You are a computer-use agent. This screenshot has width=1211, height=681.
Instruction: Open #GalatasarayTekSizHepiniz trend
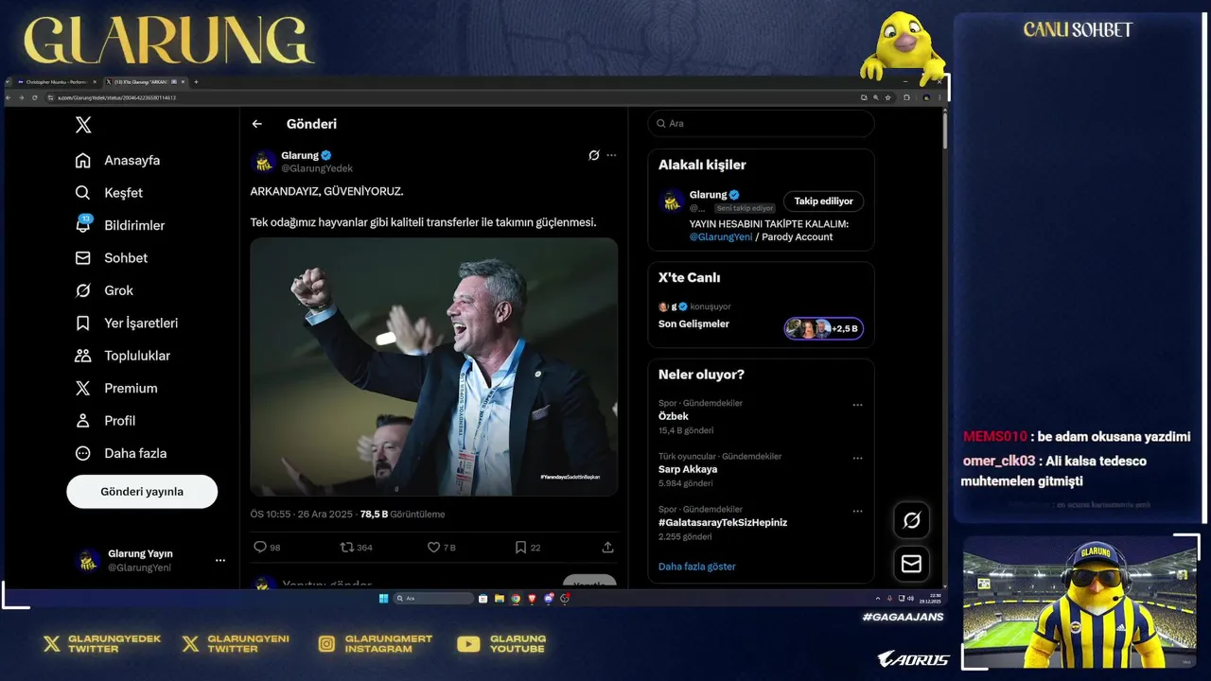723,522
